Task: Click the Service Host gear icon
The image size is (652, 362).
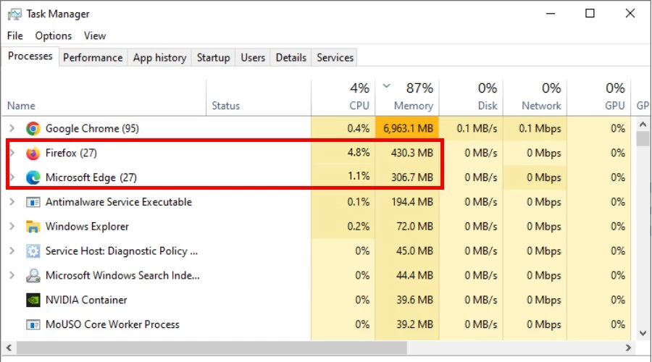Action: [33, 251]
